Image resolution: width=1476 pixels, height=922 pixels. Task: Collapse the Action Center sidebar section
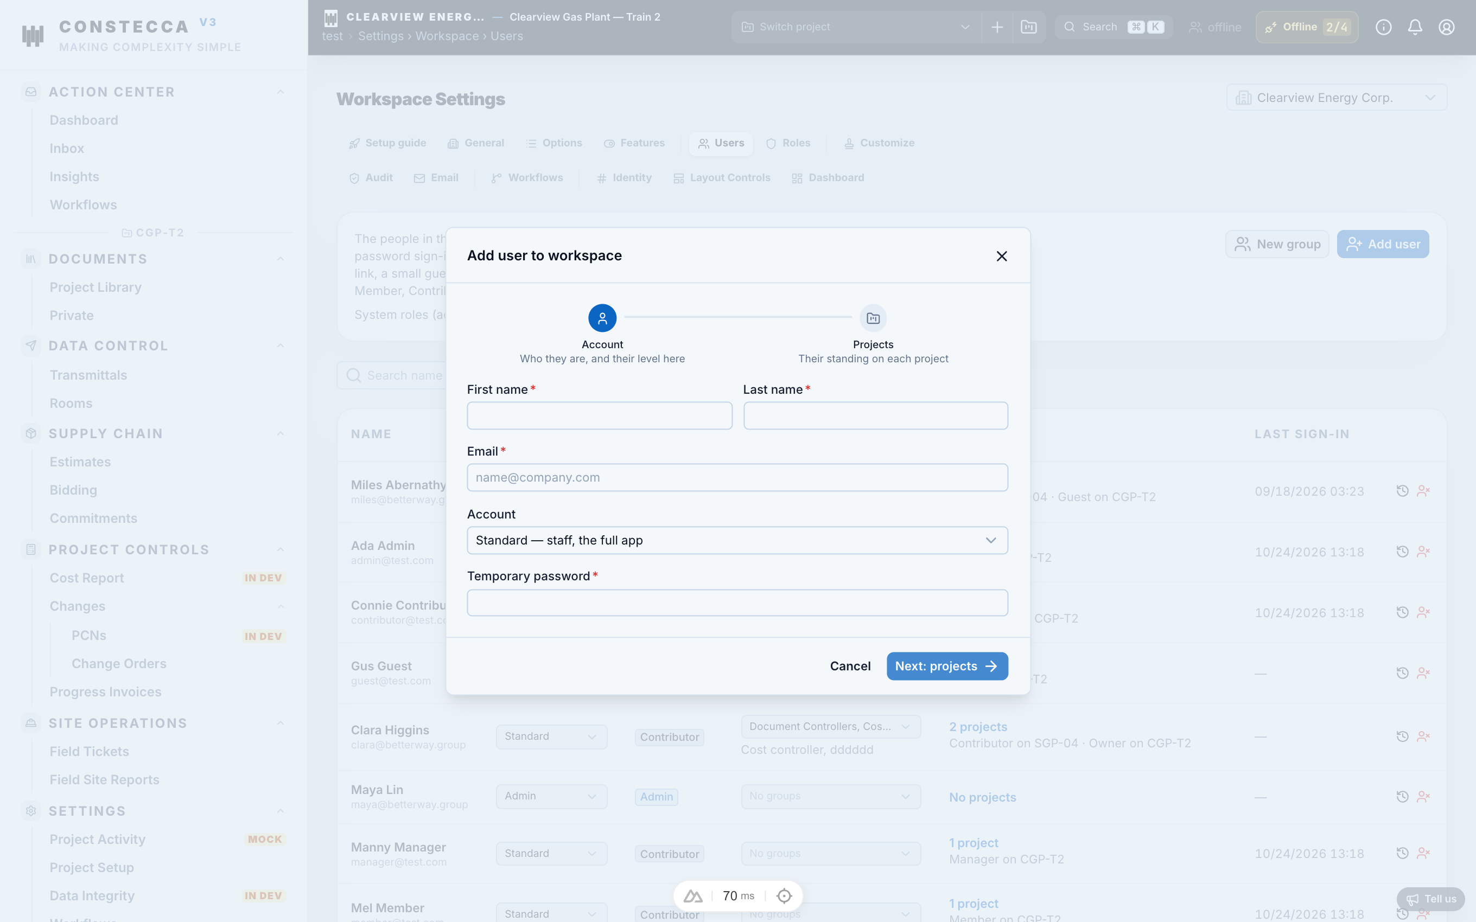click(281, 92)
